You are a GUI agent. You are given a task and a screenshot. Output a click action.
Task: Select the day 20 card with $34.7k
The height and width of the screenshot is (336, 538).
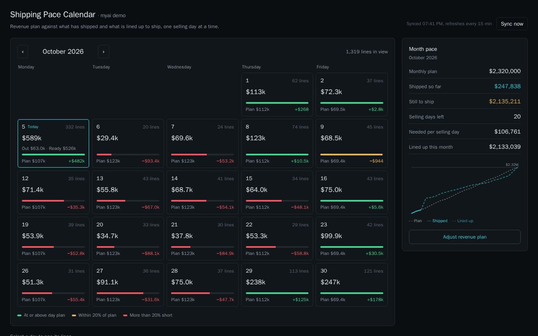(128, 239)
